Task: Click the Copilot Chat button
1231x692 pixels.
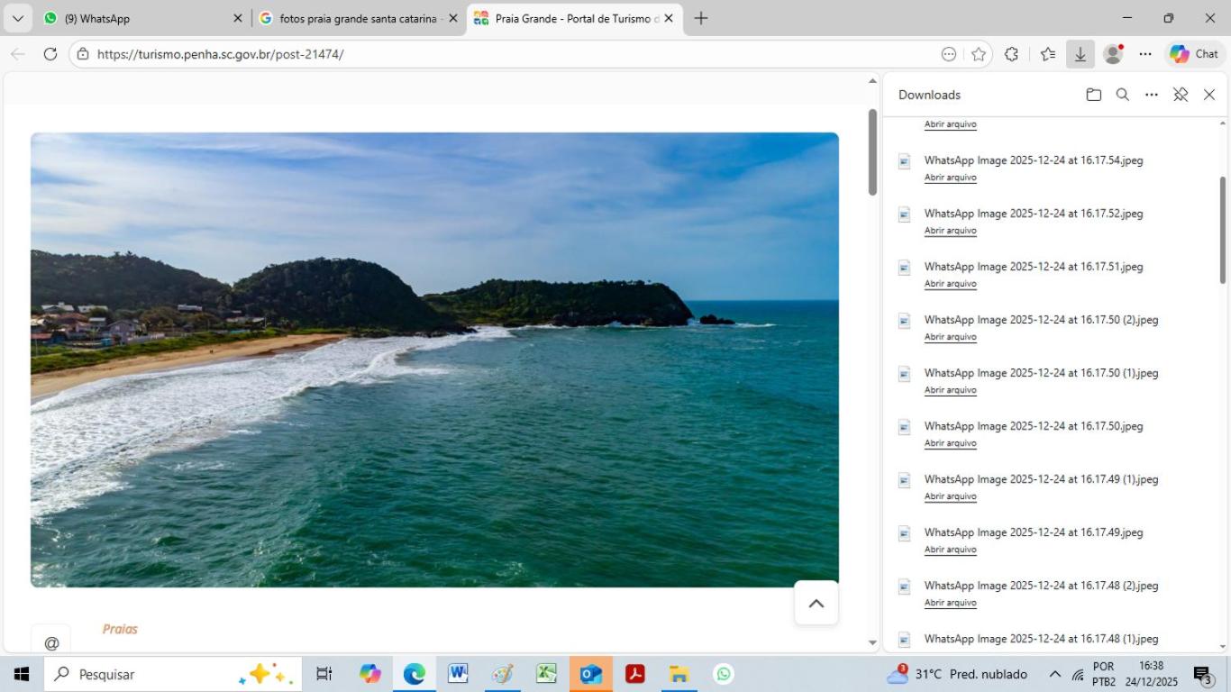Action: (1194, 54)
